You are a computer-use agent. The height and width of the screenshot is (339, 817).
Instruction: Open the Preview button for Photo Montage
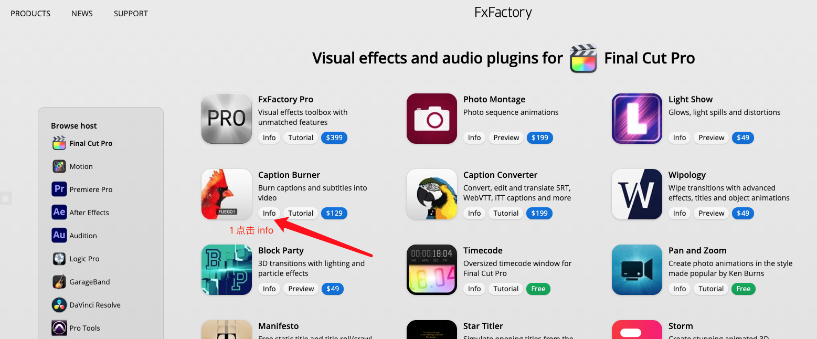click(x=506, y=137)
